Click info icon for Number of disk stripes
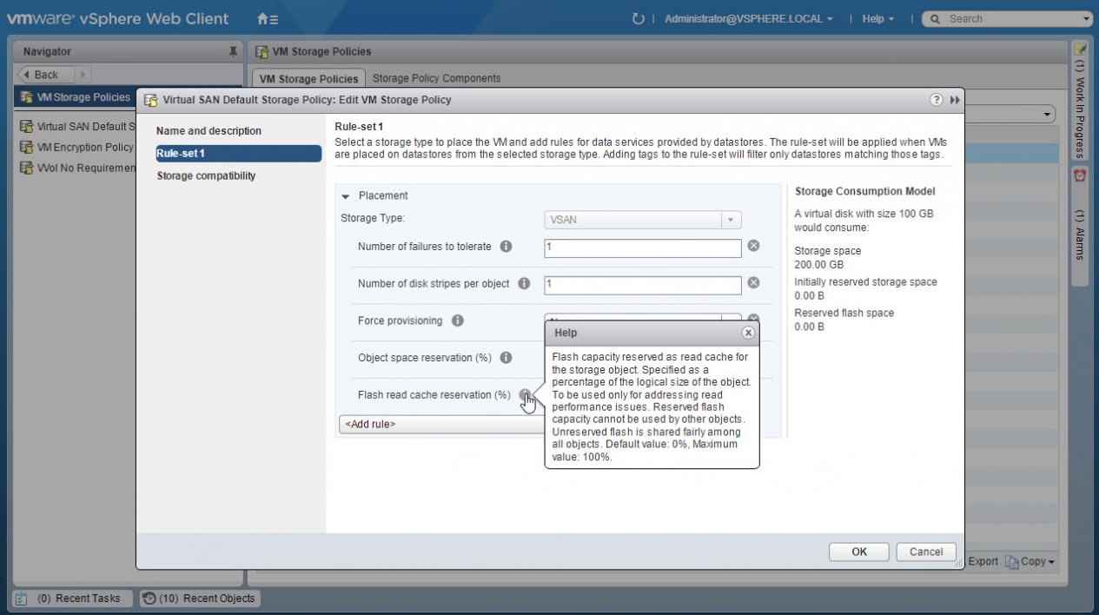Image resolution: width=1099 pixels, height=615 pixels. point(525,284)
